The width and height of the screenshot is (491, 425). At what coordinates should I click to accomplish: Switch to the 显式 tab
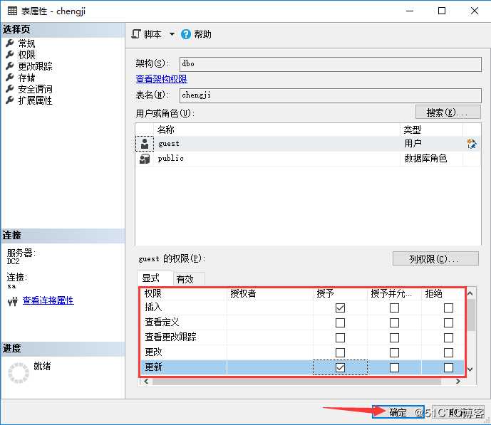[155, 278]
